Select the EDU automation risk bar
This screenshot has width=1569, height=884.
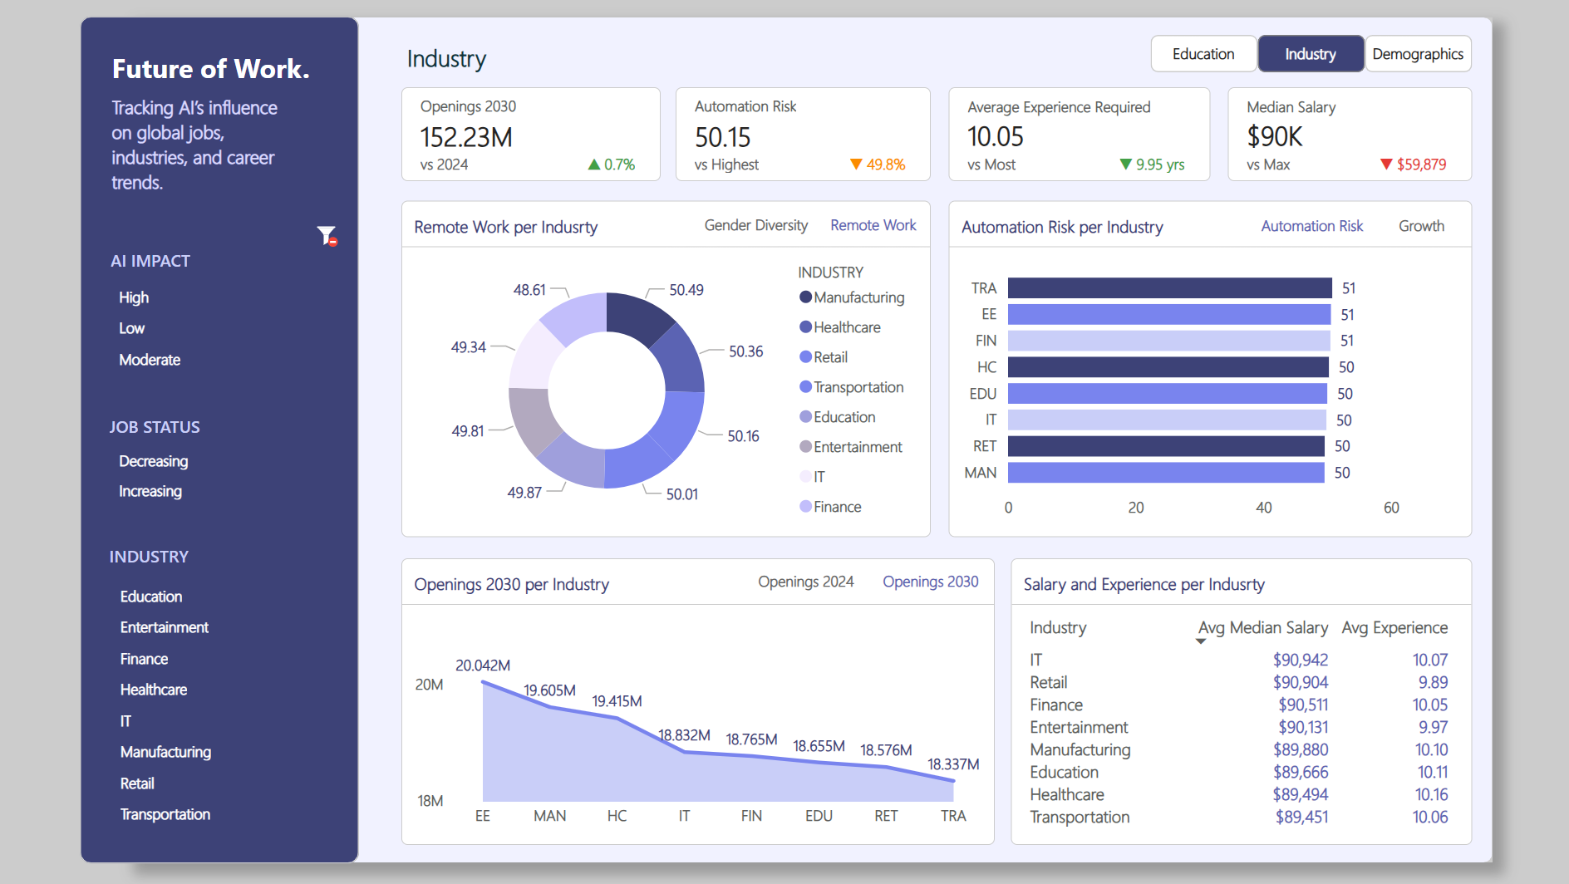(x=1168, y=393)
